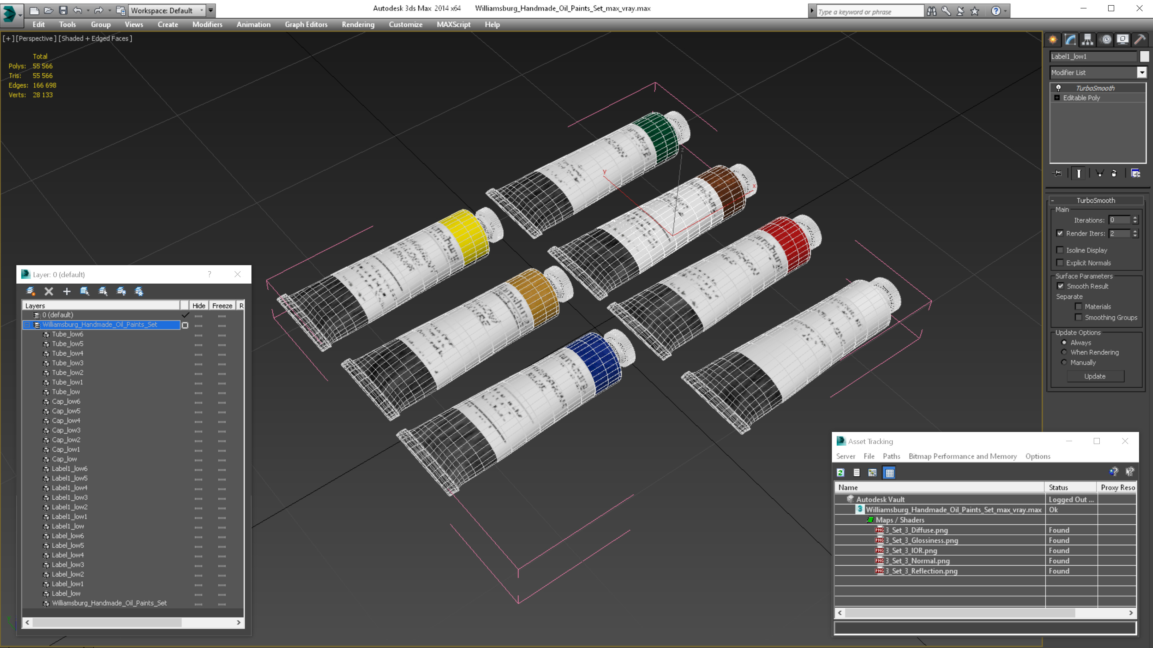
Task: Click the Status column header in Asset Tracking
Action: pos(1070,487)
